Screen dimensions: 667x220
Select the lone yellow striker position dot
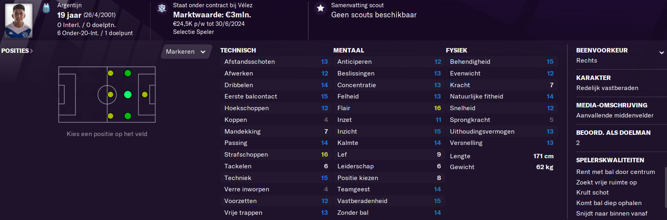click(x=145, y=94)
